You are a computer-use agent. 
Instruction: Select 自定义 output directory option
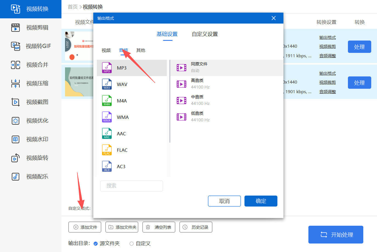[x=140, y=244]
